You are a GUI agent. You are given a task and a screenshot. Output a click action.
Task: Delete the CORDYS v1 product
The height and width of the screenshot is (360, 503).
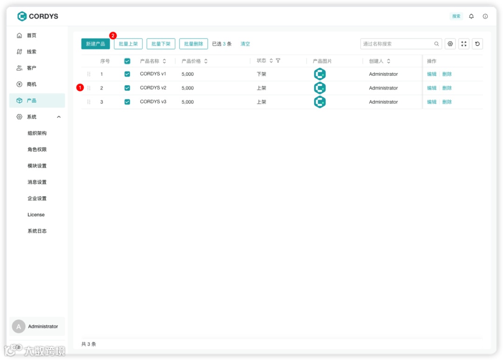click(x=447, y=74)
